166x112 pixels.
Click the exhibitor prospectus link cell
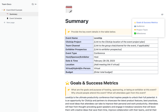pyautogui.click(x=108, y=49)
